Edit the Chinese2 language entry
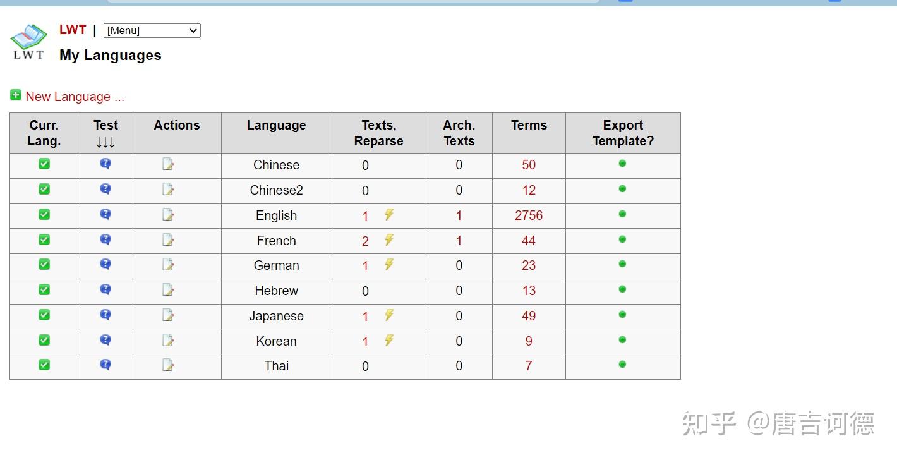Viewport: 897px width, 460px height. pyautogui.click(x=168, y=189)
